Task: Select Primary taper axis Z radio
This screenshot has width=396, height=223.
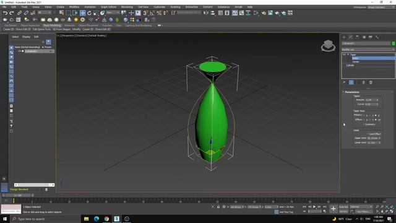Action: coord(376,115)
